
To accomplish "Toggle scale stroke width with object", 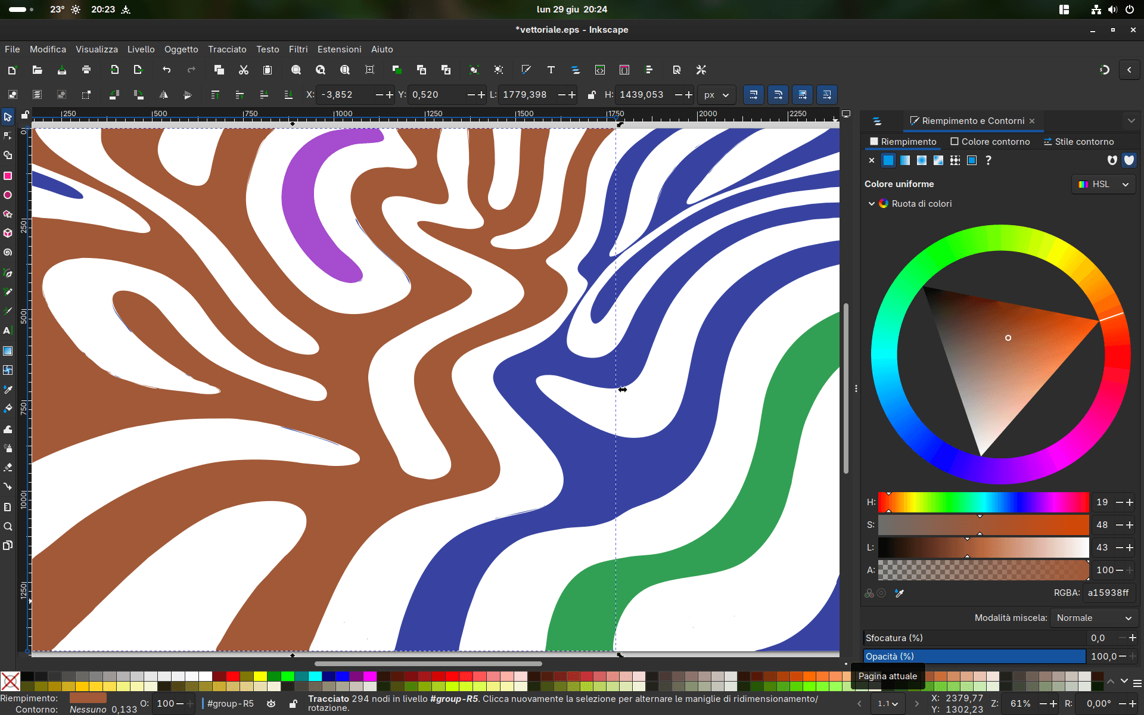I will (x=754, y=95).
